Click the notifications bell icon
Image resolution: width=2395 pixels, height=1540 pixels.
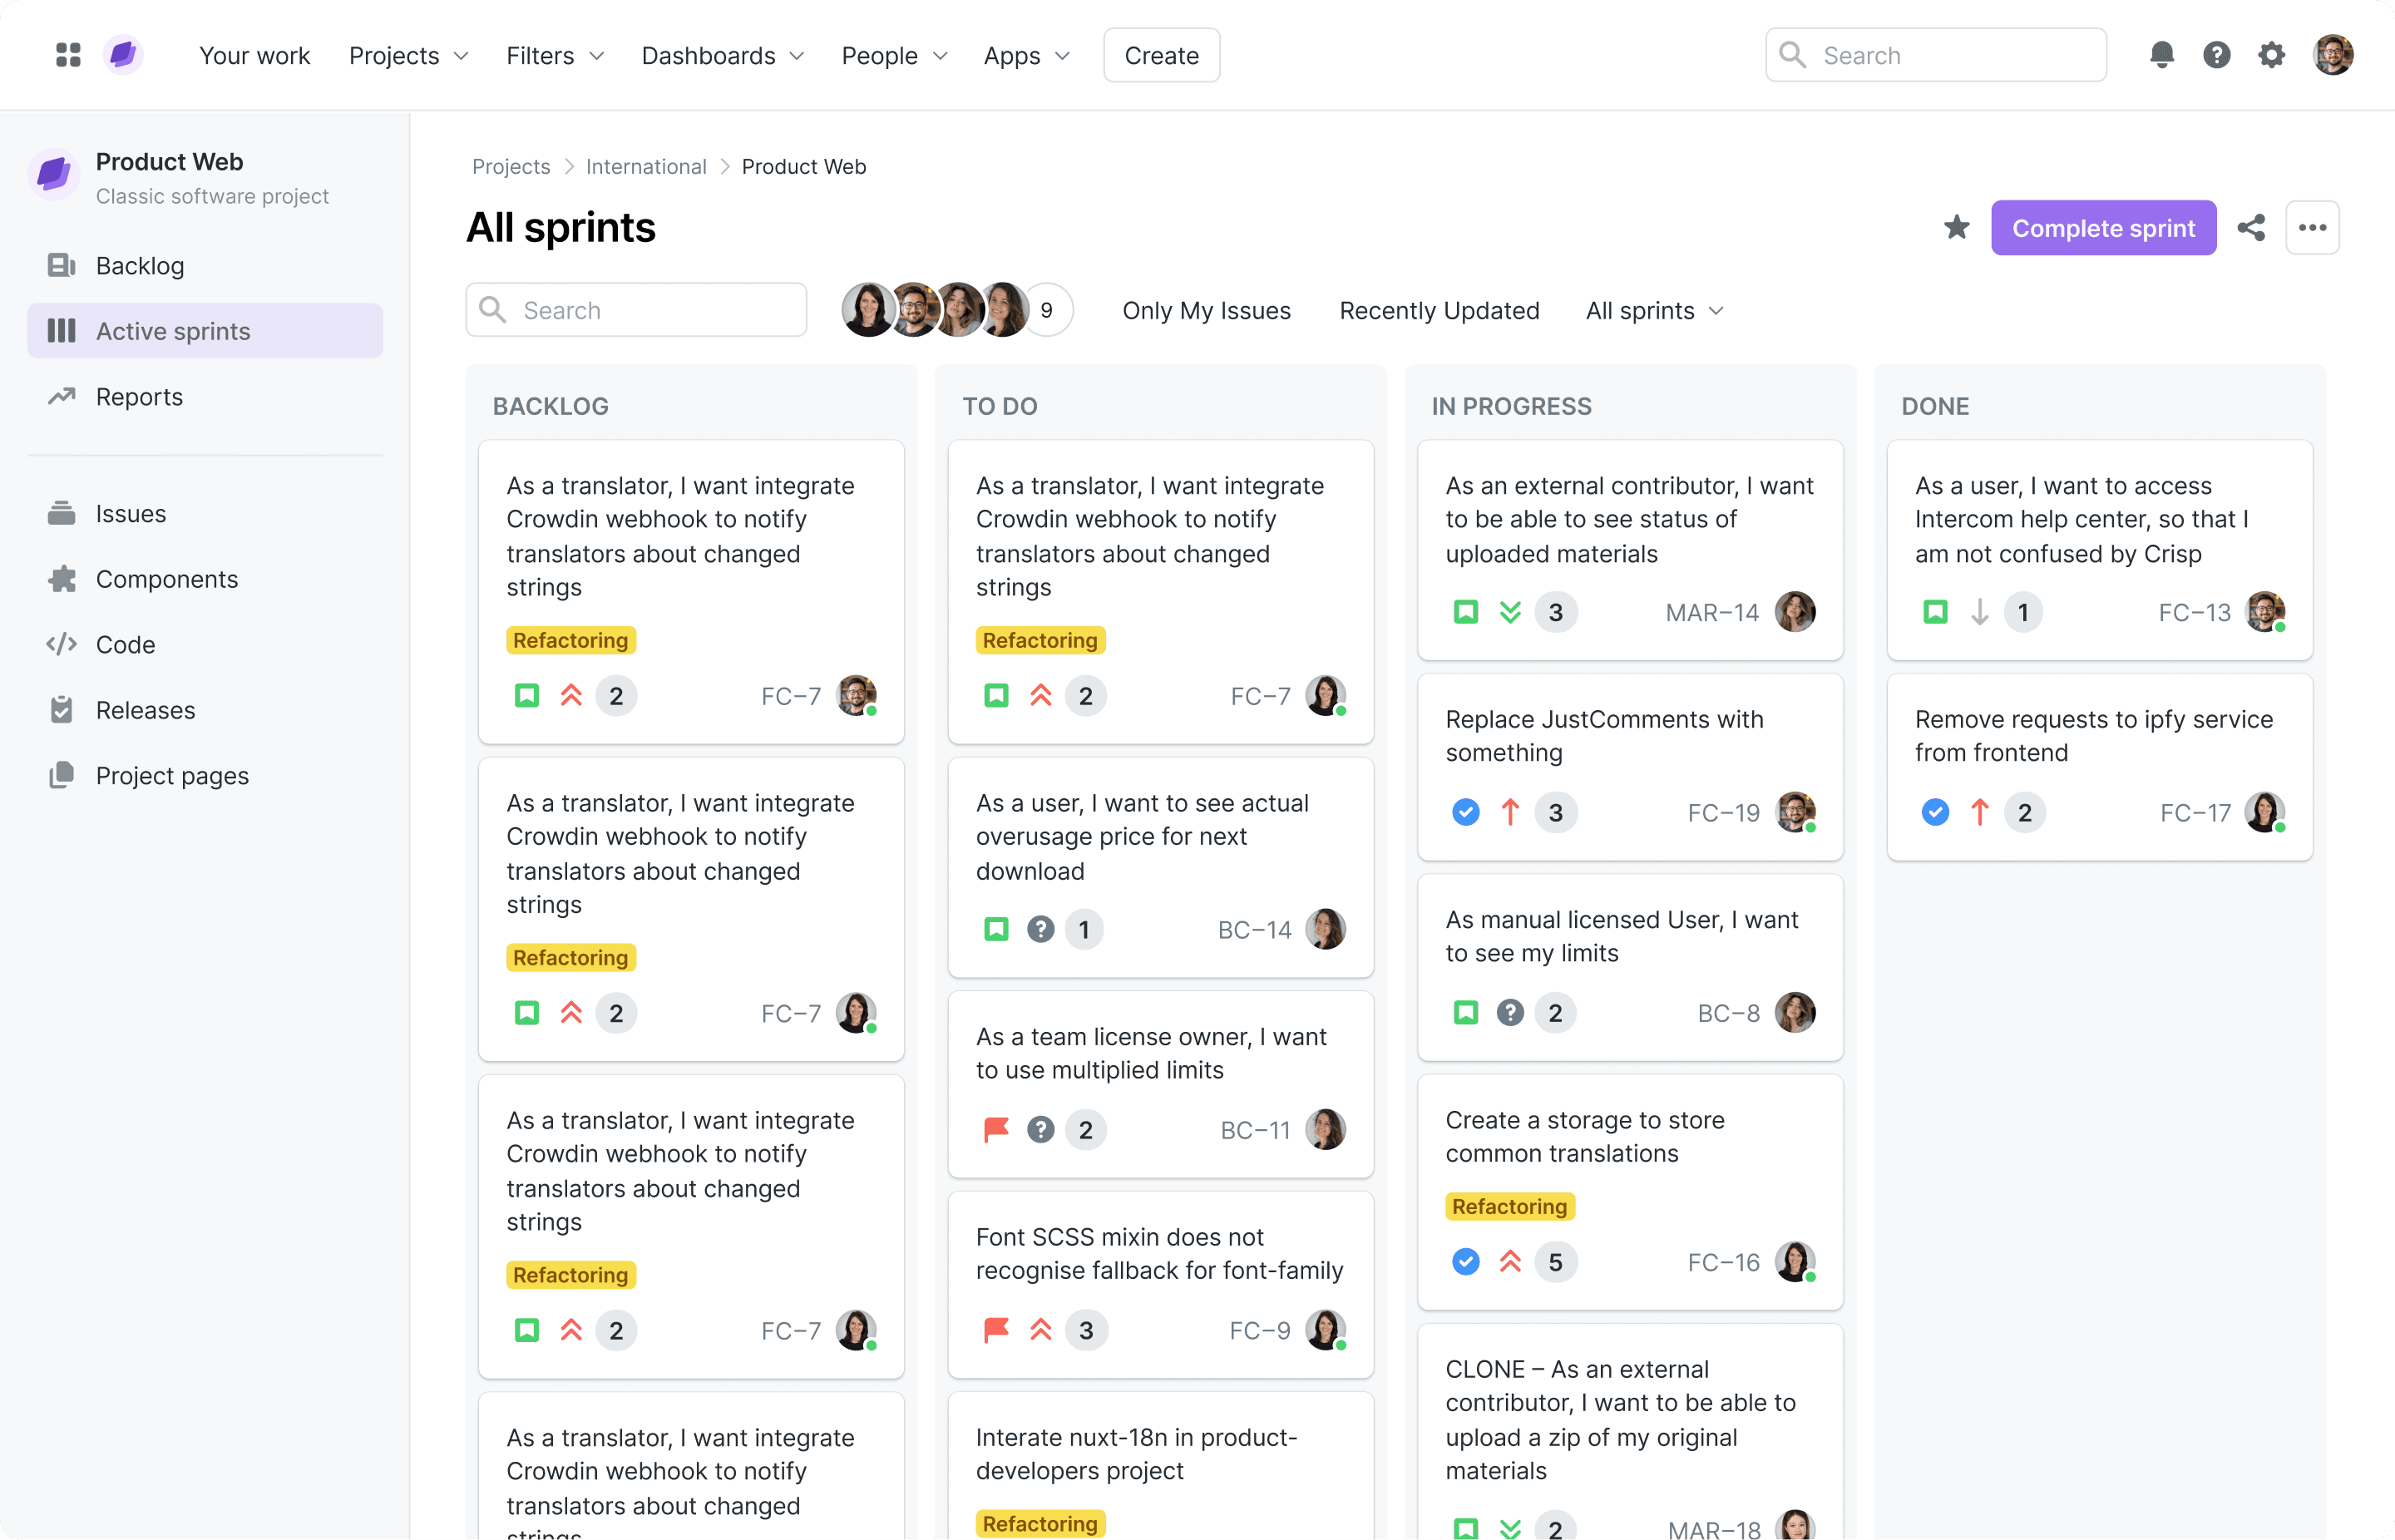pos(2161,55)
